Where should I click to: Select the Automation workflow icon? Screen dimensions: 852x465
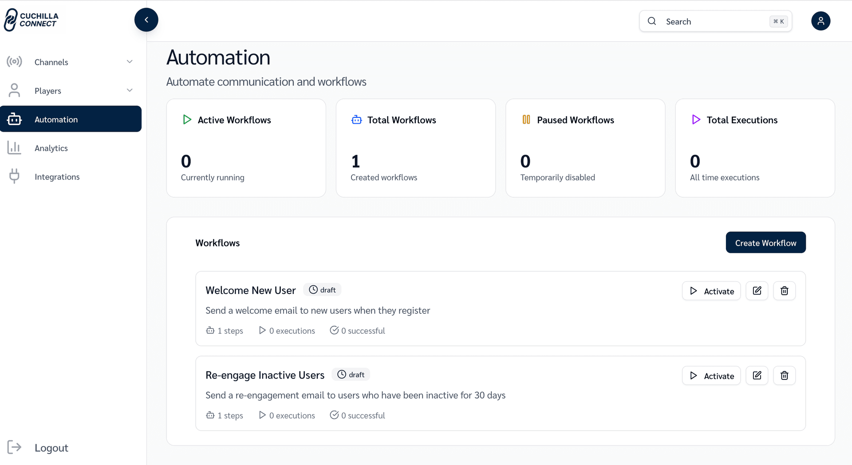[x=15, y=119]
